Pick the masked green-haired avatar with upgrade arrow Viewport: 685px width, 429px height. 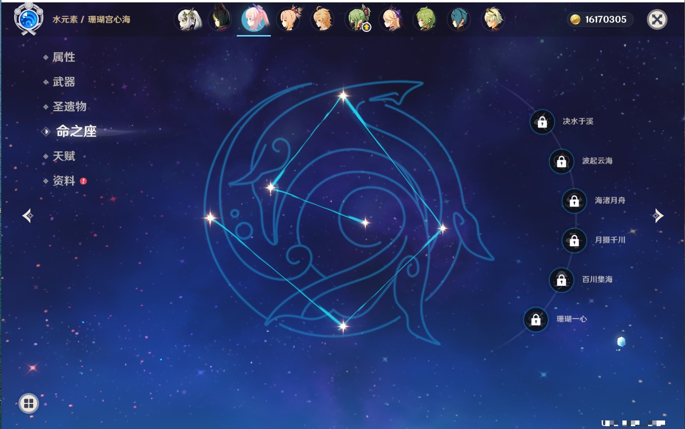(x=358, y=19)
